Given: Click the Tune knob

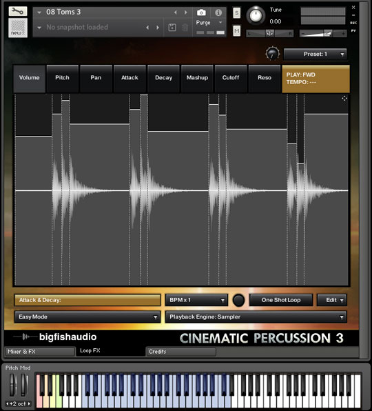Looking at the screenshot, I should point(256,16).
